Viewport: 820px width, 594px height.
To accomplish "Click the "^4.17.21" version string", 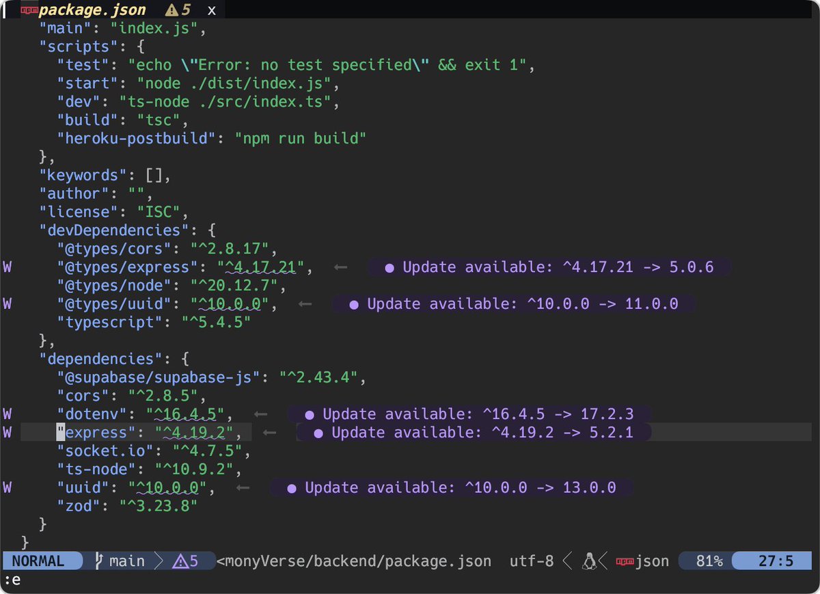I will 260,267.
